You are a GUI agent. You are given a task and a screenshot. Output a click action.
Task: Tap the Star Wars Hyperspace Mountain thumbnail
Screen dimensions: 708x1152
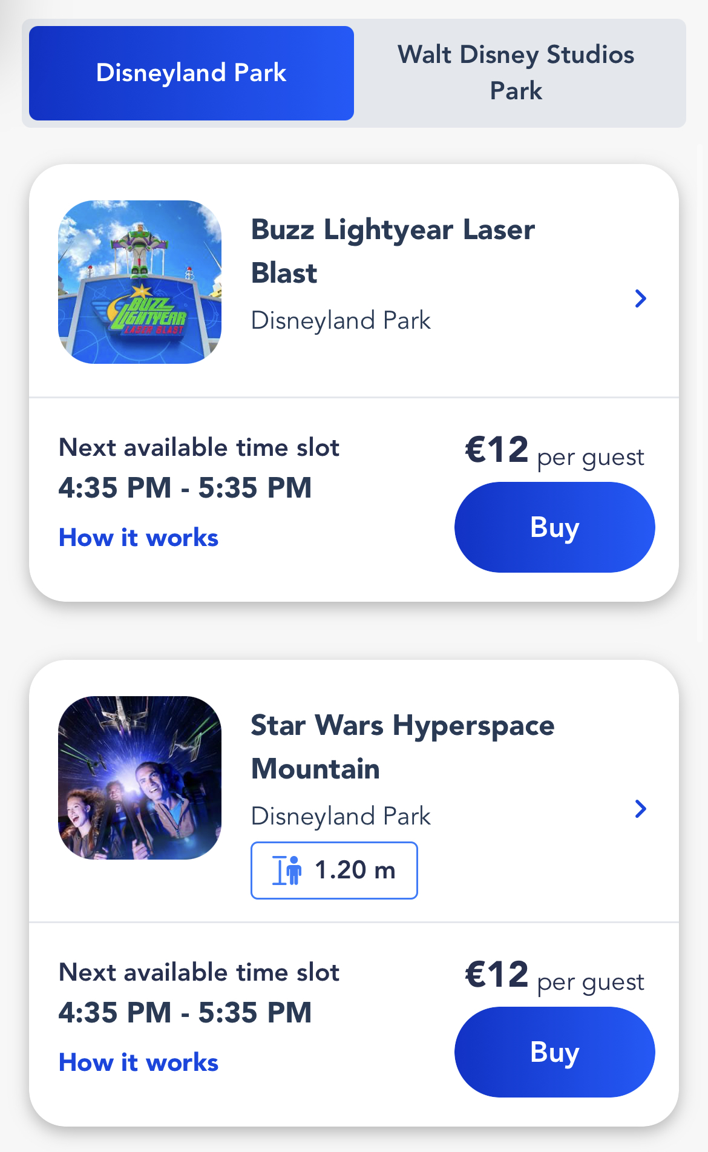click(x=140, y=778)
